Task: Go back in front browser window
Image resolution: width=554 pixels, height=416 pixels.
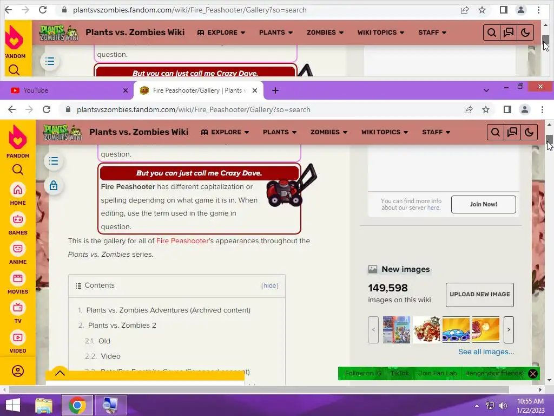Action: tap(12, 109)
